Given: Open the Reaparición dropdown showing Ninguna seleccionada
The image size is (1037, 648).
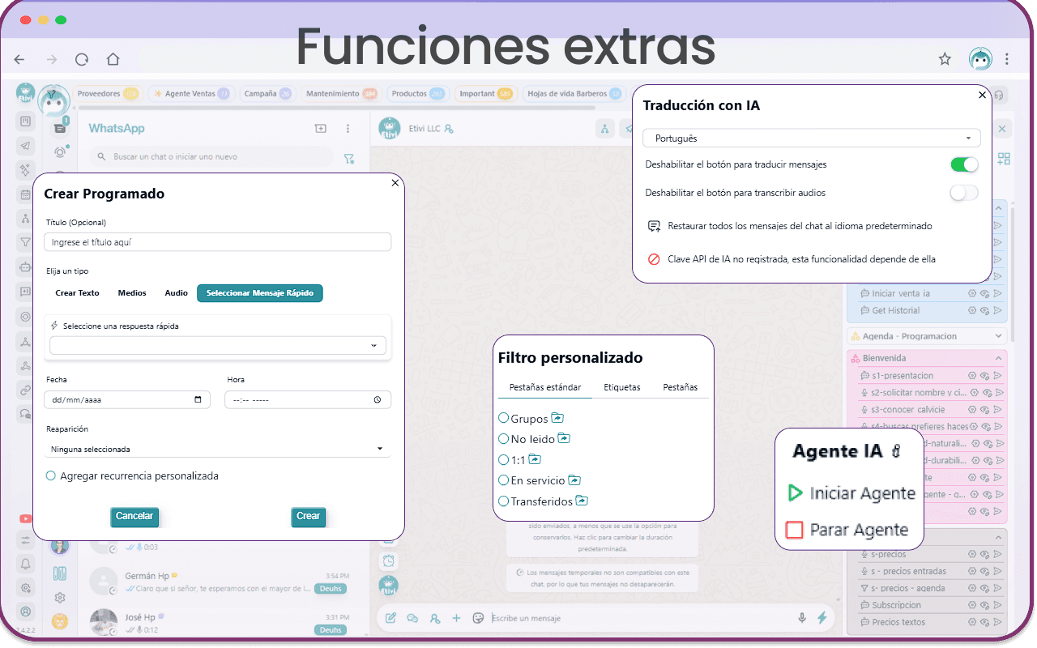Looking at the screenshot, I should click(217, 448).
